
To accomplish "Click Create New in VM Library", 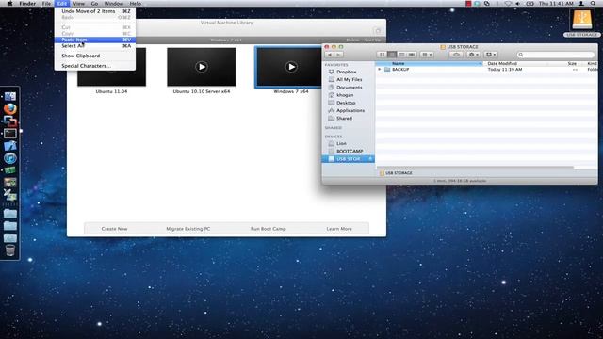I will [x=114, y=229].
